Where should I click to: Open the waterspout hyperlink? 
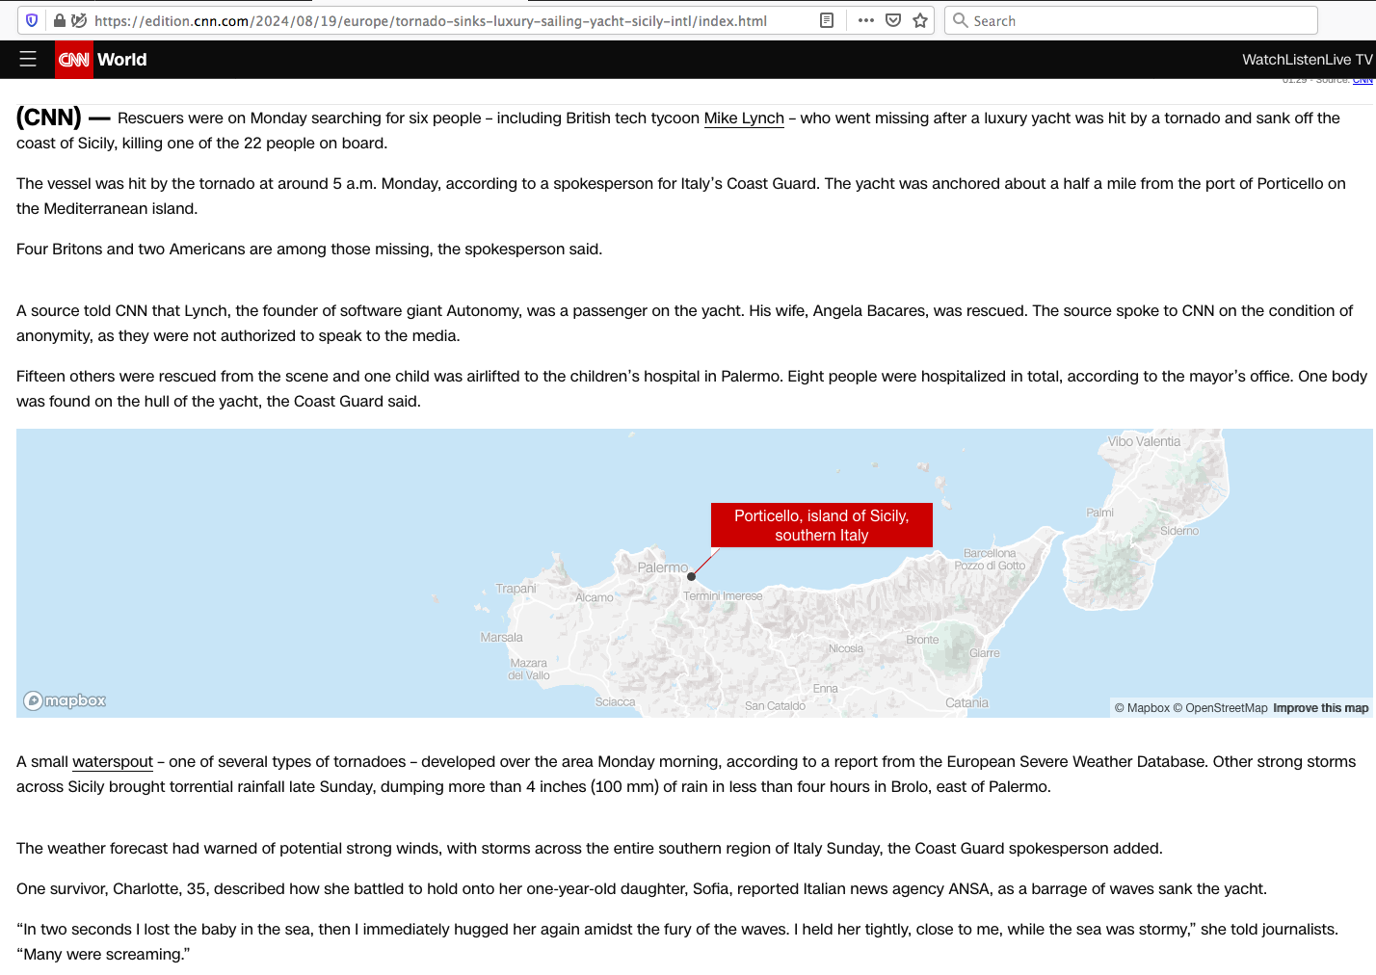point(113,762)
